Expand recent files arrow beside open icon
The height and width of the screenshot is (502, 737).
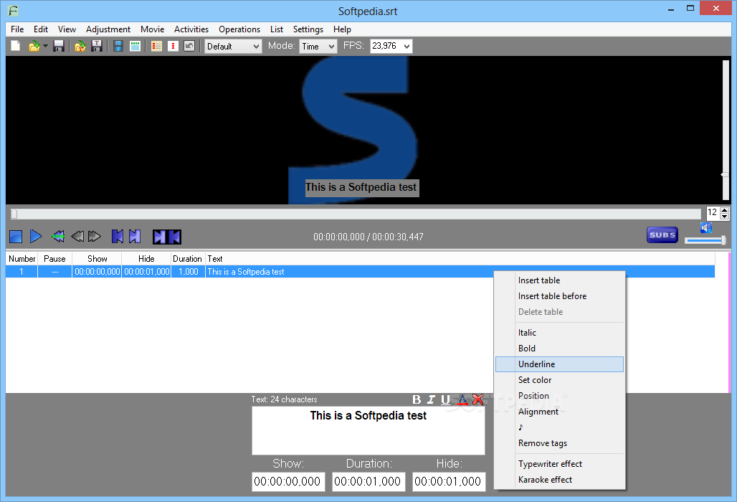click(x=46, y=46)
